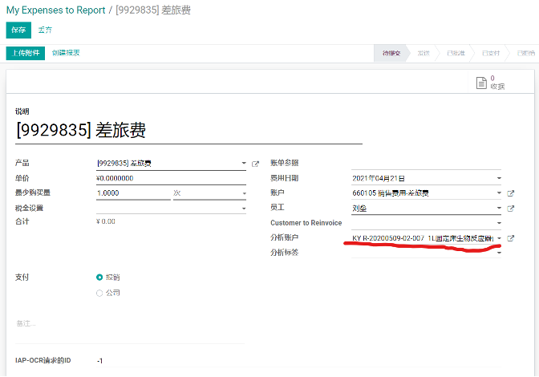Viewport: 539px width, 377px height.
Task: Expand the 分析标签 tags dropdown
Action: (x=498, y=253)
